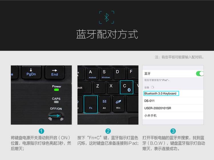Screen dimensions: 214x160
Task: Click the 现在可被发现为"iPad" text
Action: (157, 80)
